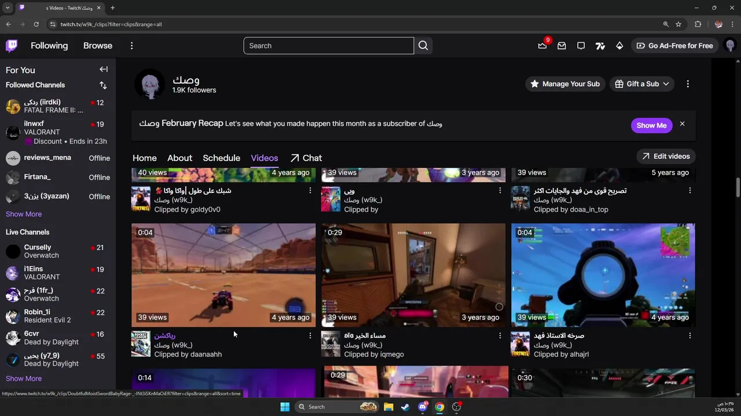Click the وصك channel avatar

pyautogui.click(x=149, y=84)
